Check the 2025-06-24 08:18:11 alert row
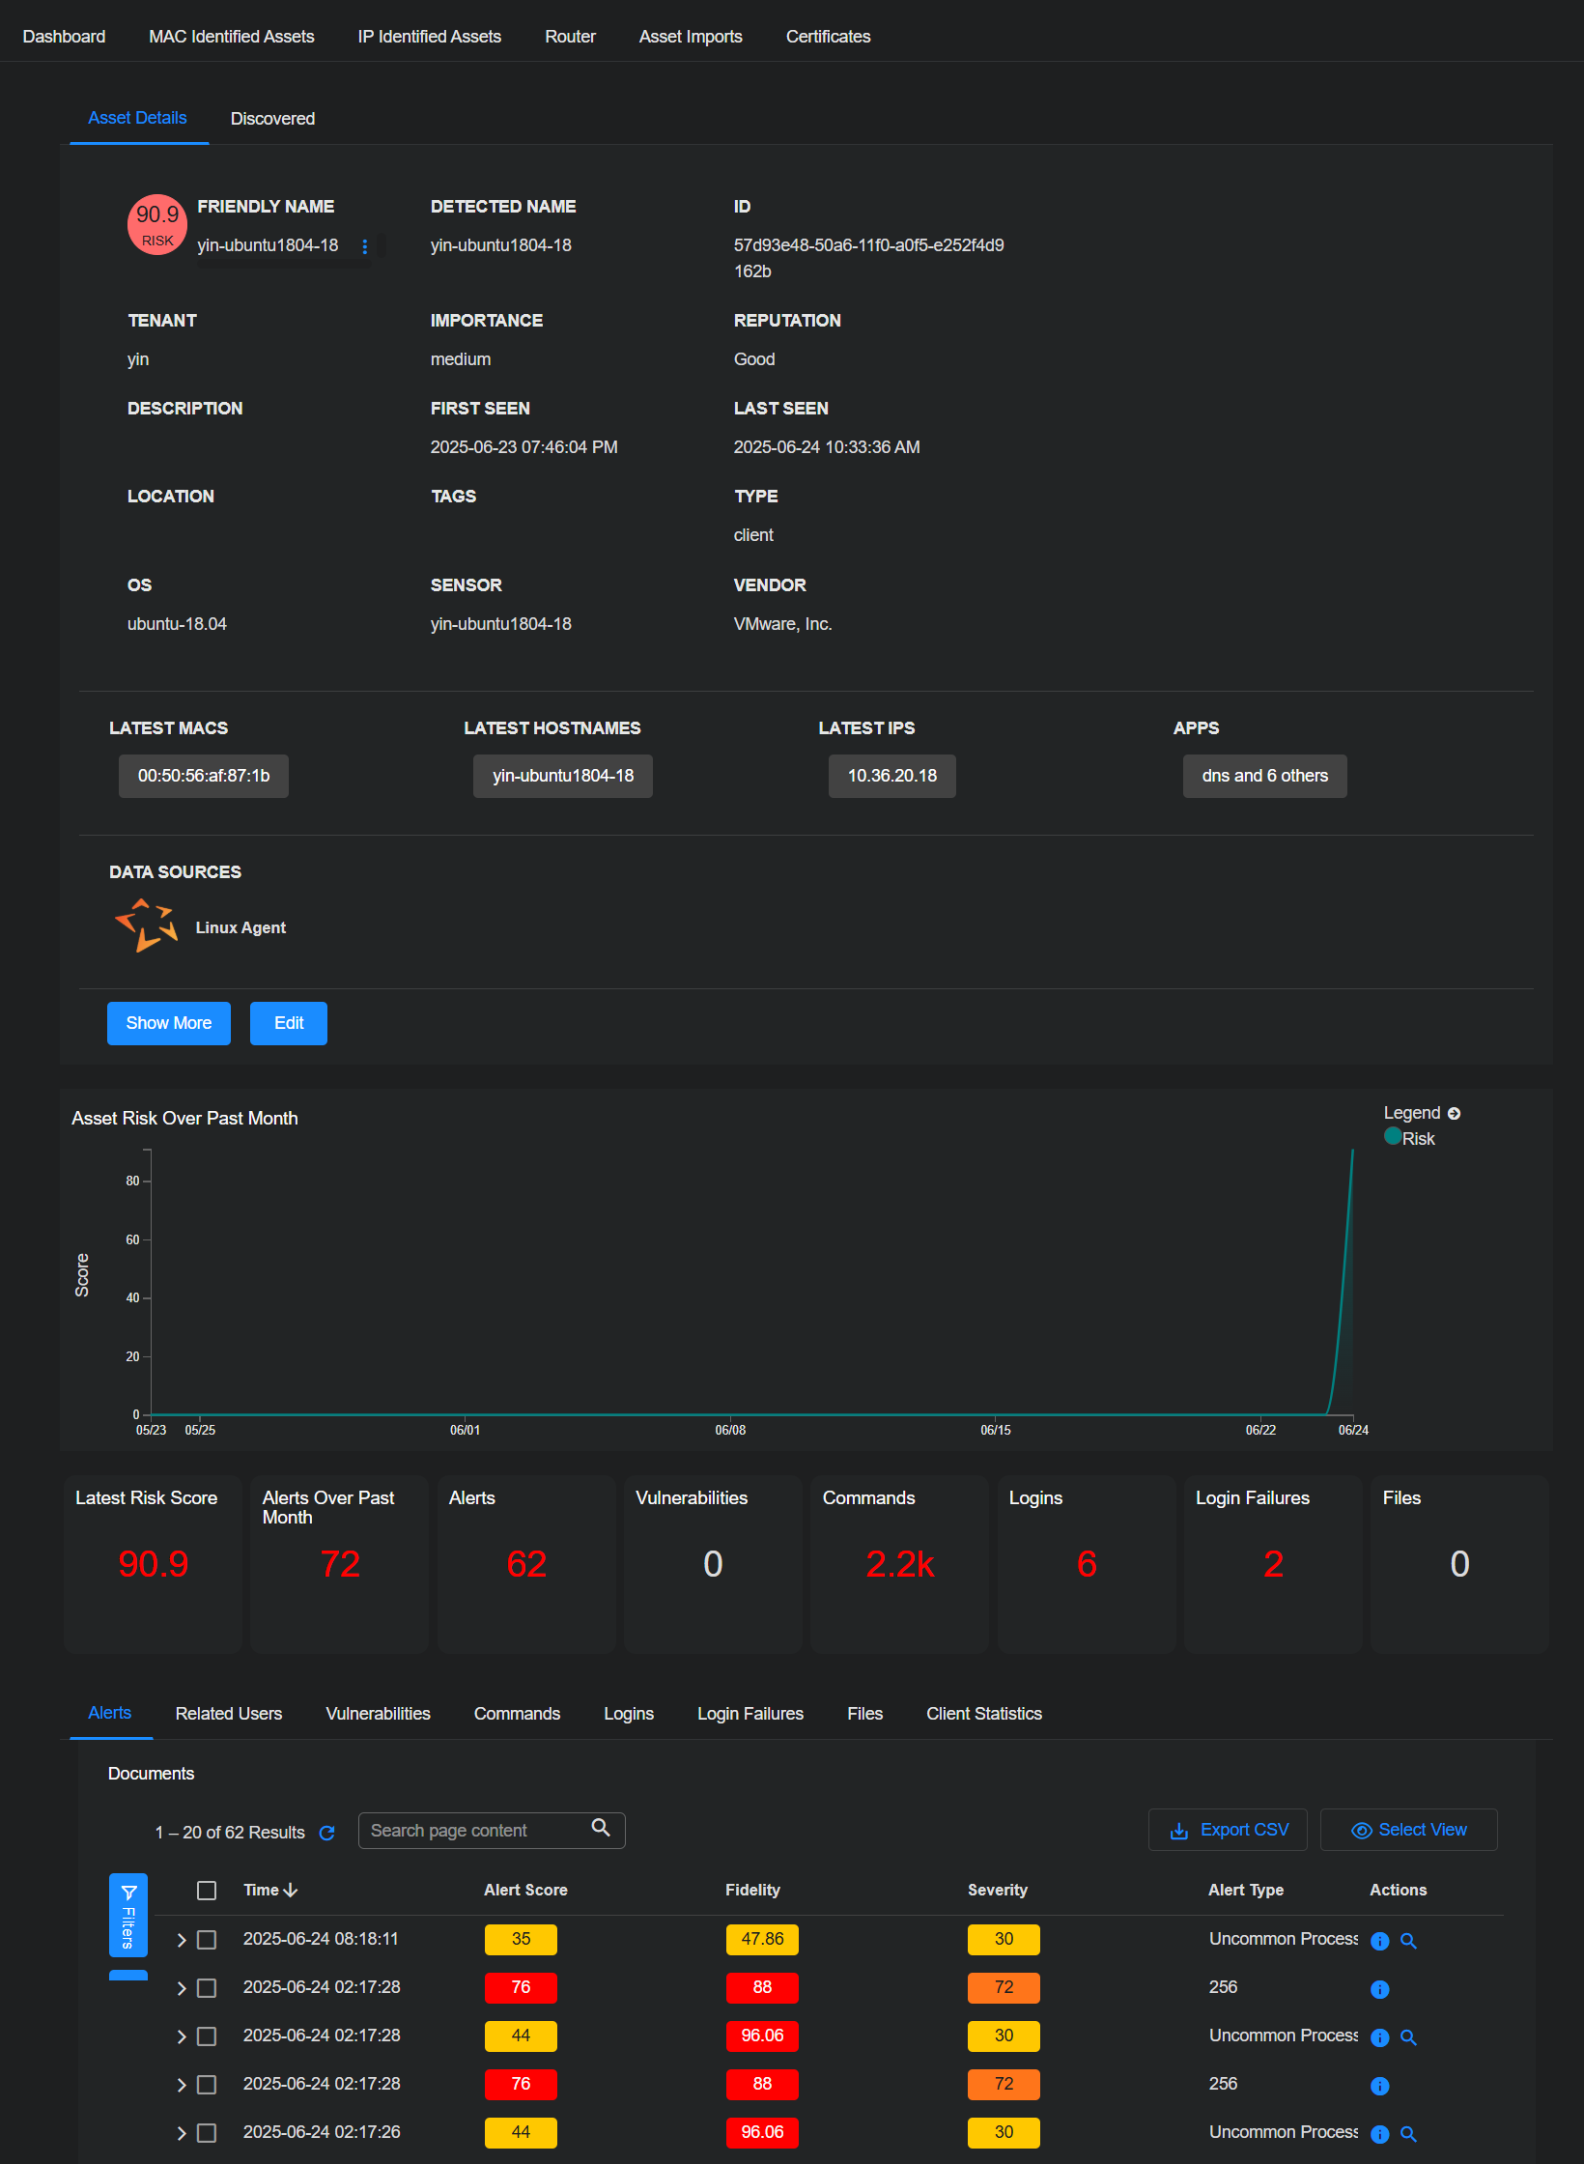Screen dimensions: 1584x2164 (x=207, y=1940)
